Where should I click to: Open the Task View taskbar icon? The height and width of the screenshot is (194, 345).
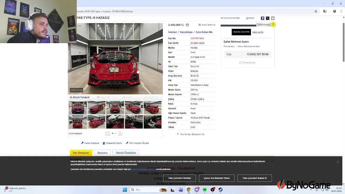pos(172,190)
